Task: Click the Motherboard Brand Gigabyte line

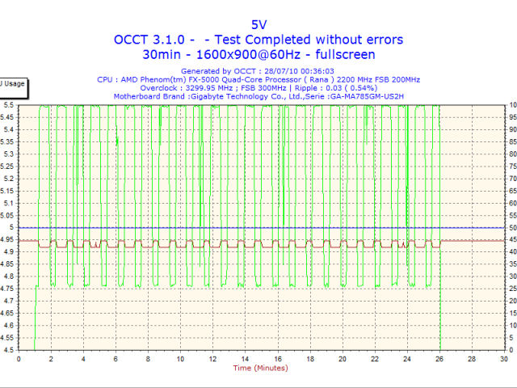Action: pyautogui.click(x=258, y=96)
